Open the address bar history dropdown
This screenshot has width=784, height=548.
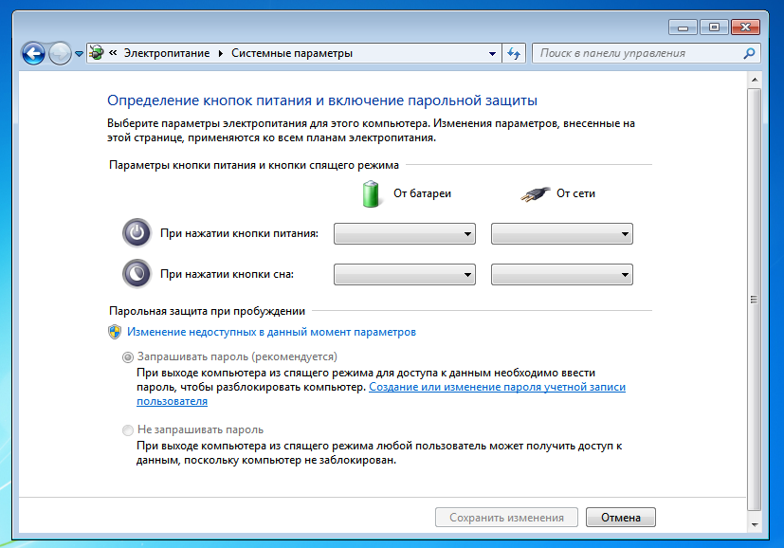[x=493, y=53]
